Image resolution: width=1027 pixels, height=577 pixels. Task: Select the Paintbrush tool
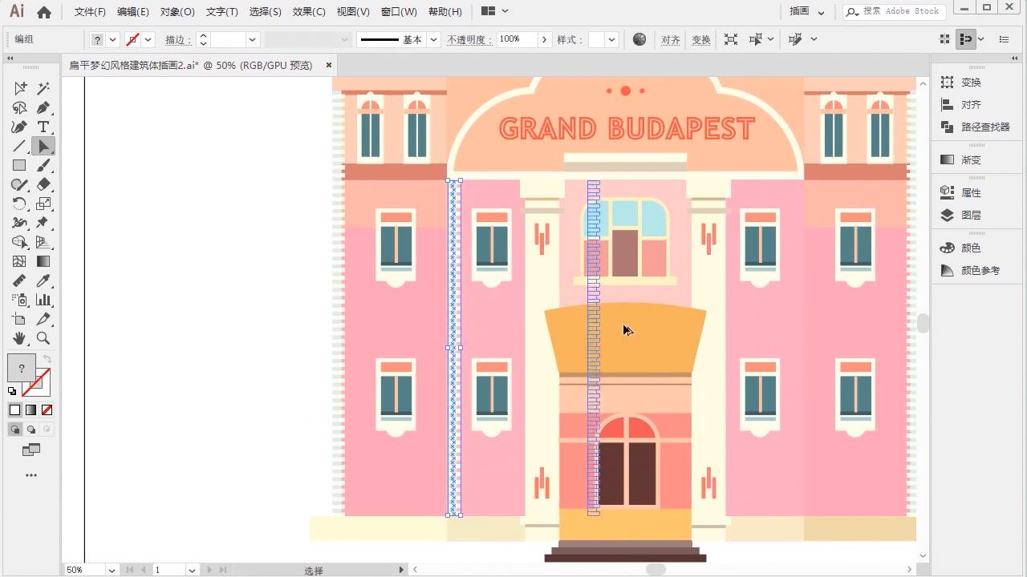click(43, 165)
